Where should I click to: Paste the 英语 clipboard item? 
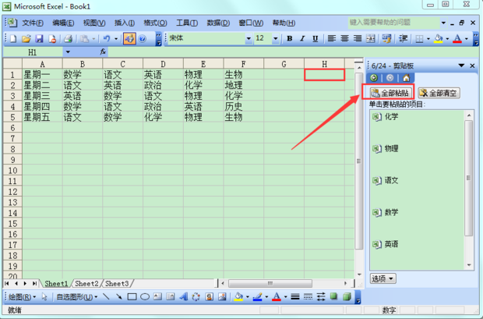(418, 244)
